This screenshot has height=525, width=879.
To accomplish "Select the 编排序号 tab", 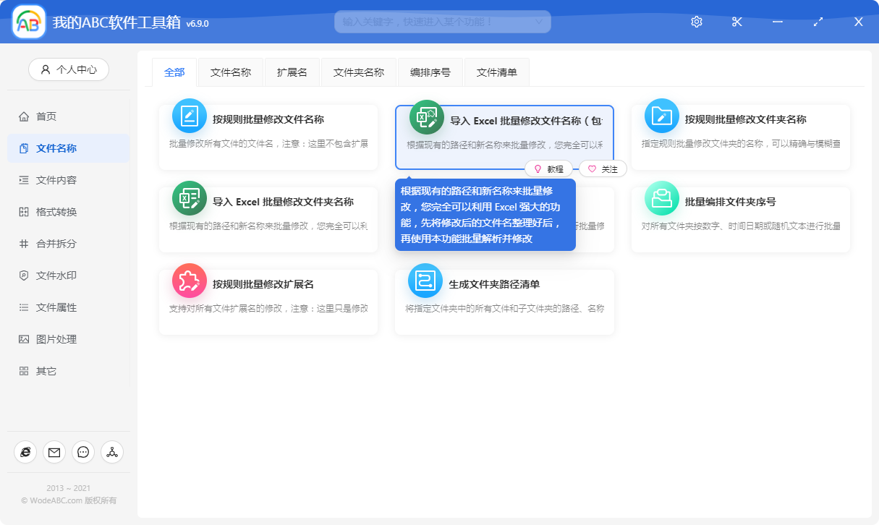I will (430, 72).
